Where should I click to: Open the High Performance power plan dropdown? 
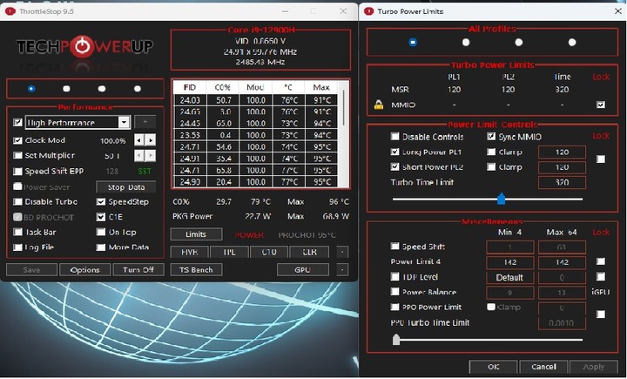[x=125, y=122]
